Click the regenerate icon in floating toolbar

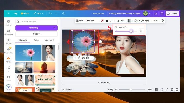pyautogui.click(x=75, y=58)
